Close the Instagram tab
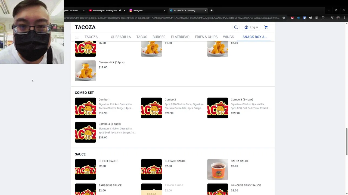 (165, 11)
